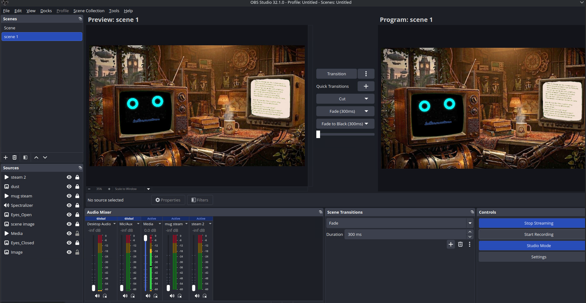Expand the preview zoom level dropdown
Screen dimensions: 586x303
coord(148,189)
